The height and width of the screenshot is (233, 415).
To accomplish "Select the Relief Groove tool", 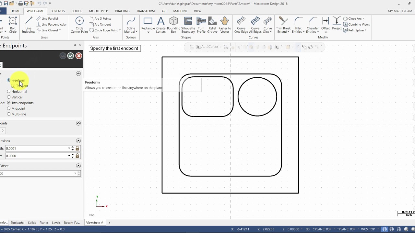I will tap(212, 25).
